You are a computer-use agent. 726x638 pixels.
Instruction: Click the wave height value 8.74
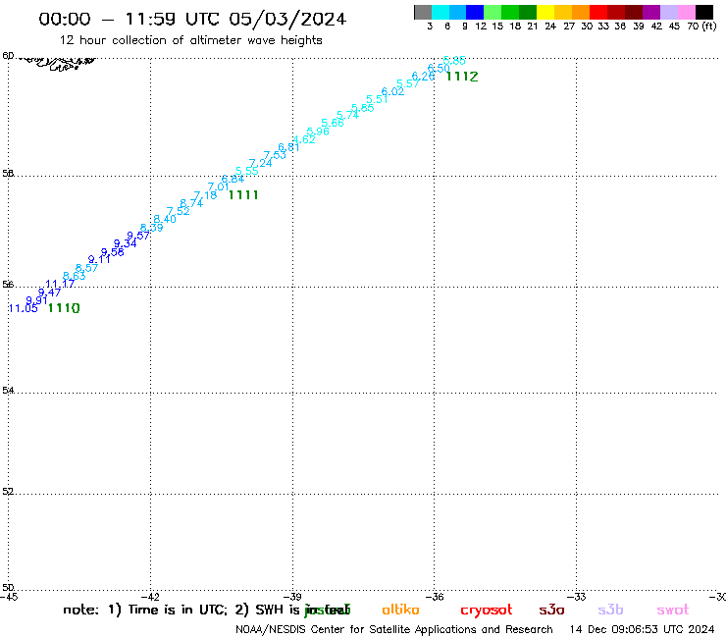191,203
